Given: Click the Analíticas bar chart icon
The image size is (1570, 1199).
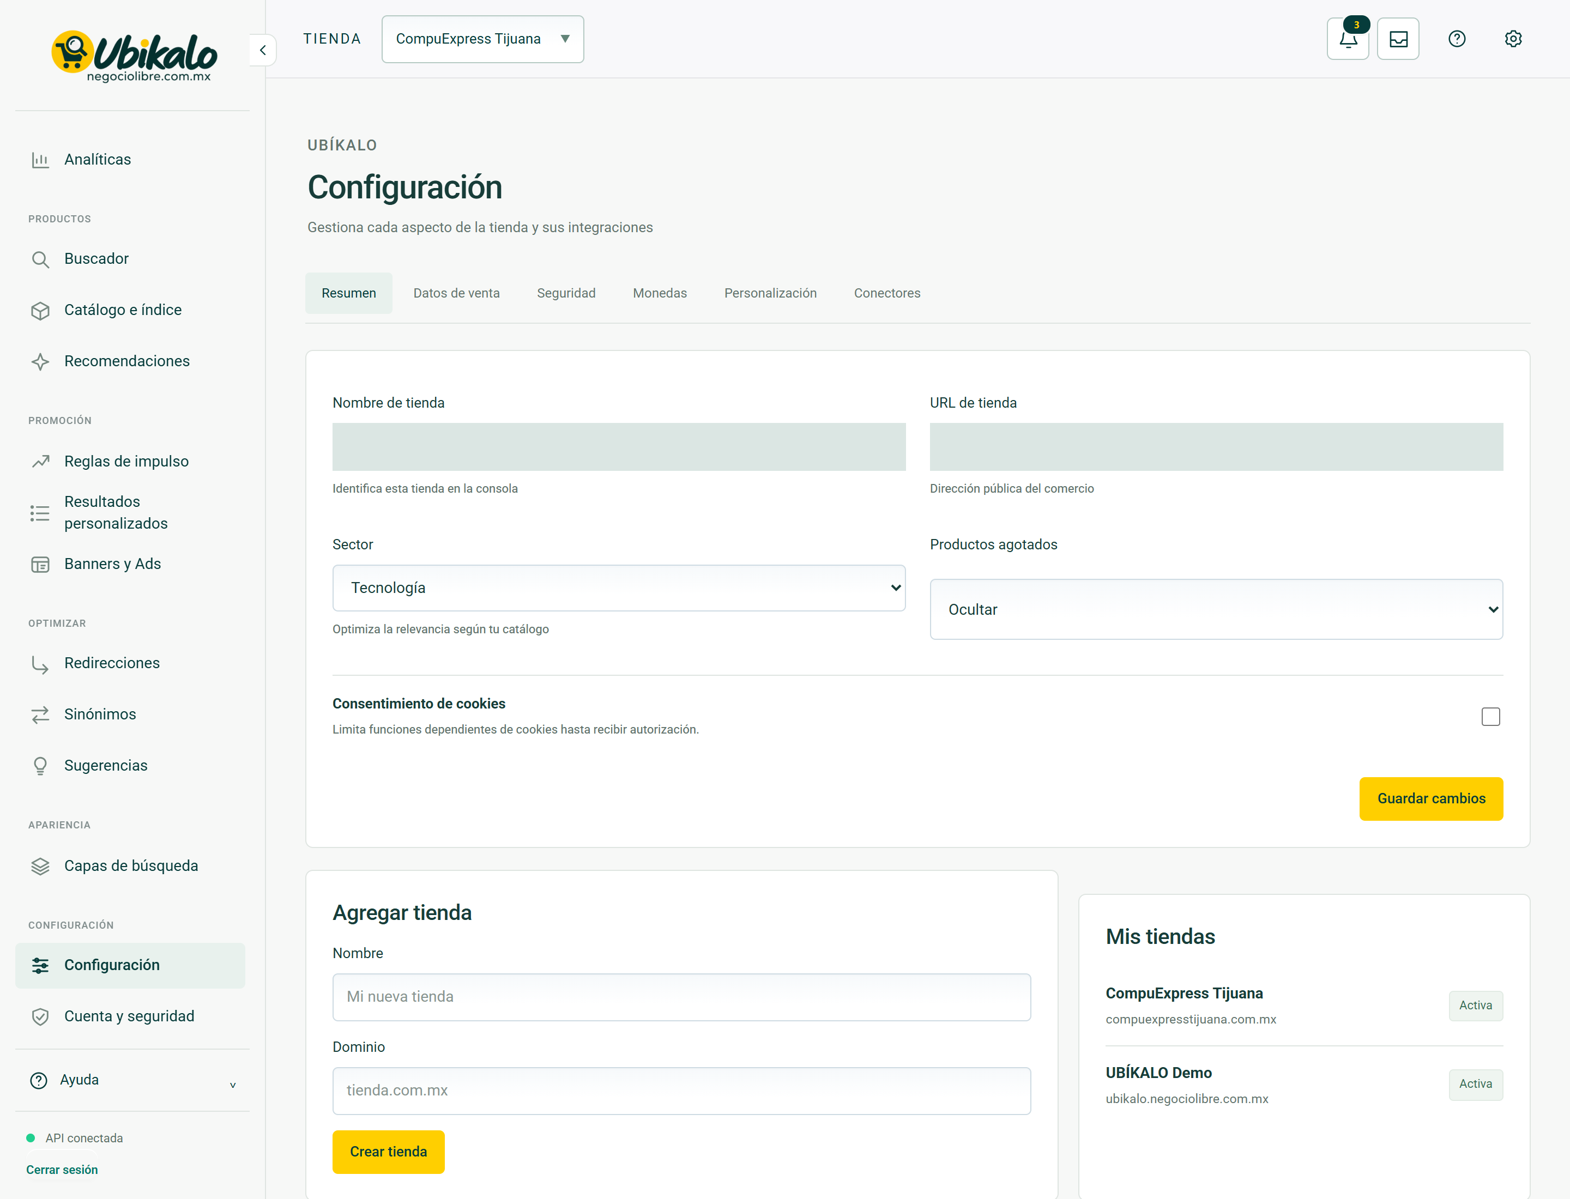Looking at the screenshot, I should coord(40,160).
